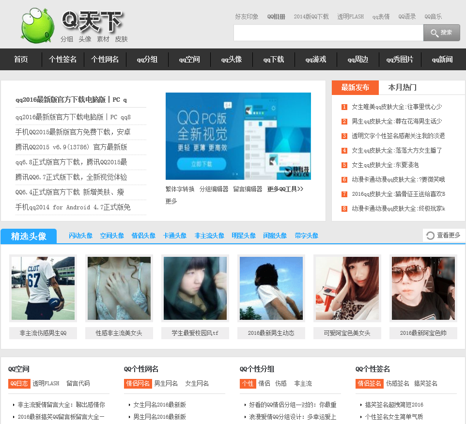Click the qq表情 top link
Viewport: 466px width, 424px height.
tap(381, 16)
